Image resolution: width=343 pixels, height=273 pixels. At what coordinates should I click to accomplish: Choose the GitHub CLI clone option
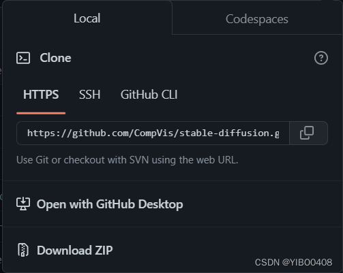(149, 95)
